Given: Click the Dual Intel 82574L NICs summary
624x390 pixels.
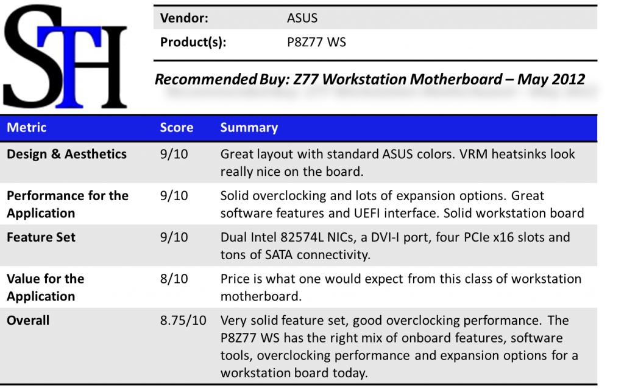Looking at the screenshot, I should [395, 246].
